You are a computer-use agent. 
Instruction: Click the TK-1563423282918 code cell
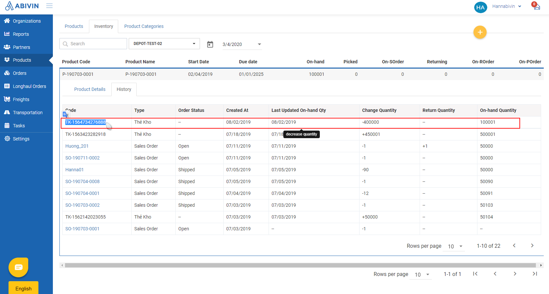[85, 134]
